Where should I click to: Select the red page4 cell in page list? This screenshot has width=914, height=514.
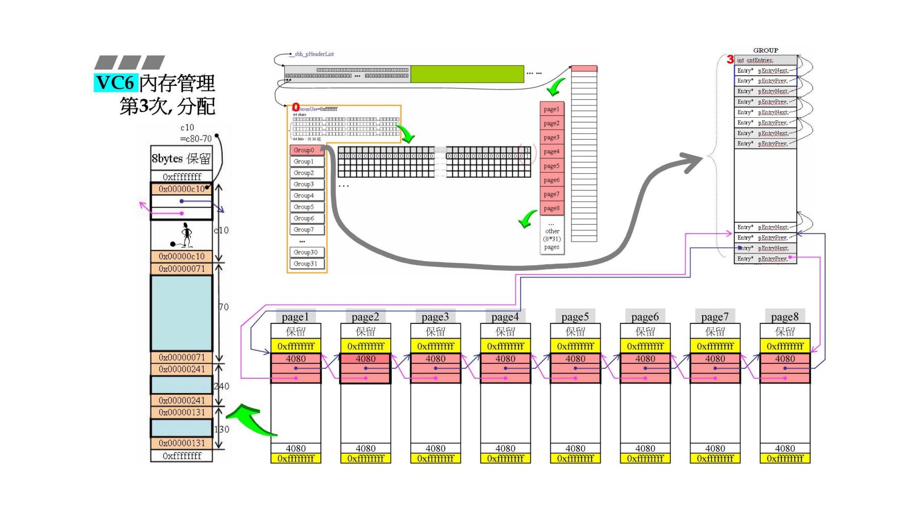click(552, 152)
